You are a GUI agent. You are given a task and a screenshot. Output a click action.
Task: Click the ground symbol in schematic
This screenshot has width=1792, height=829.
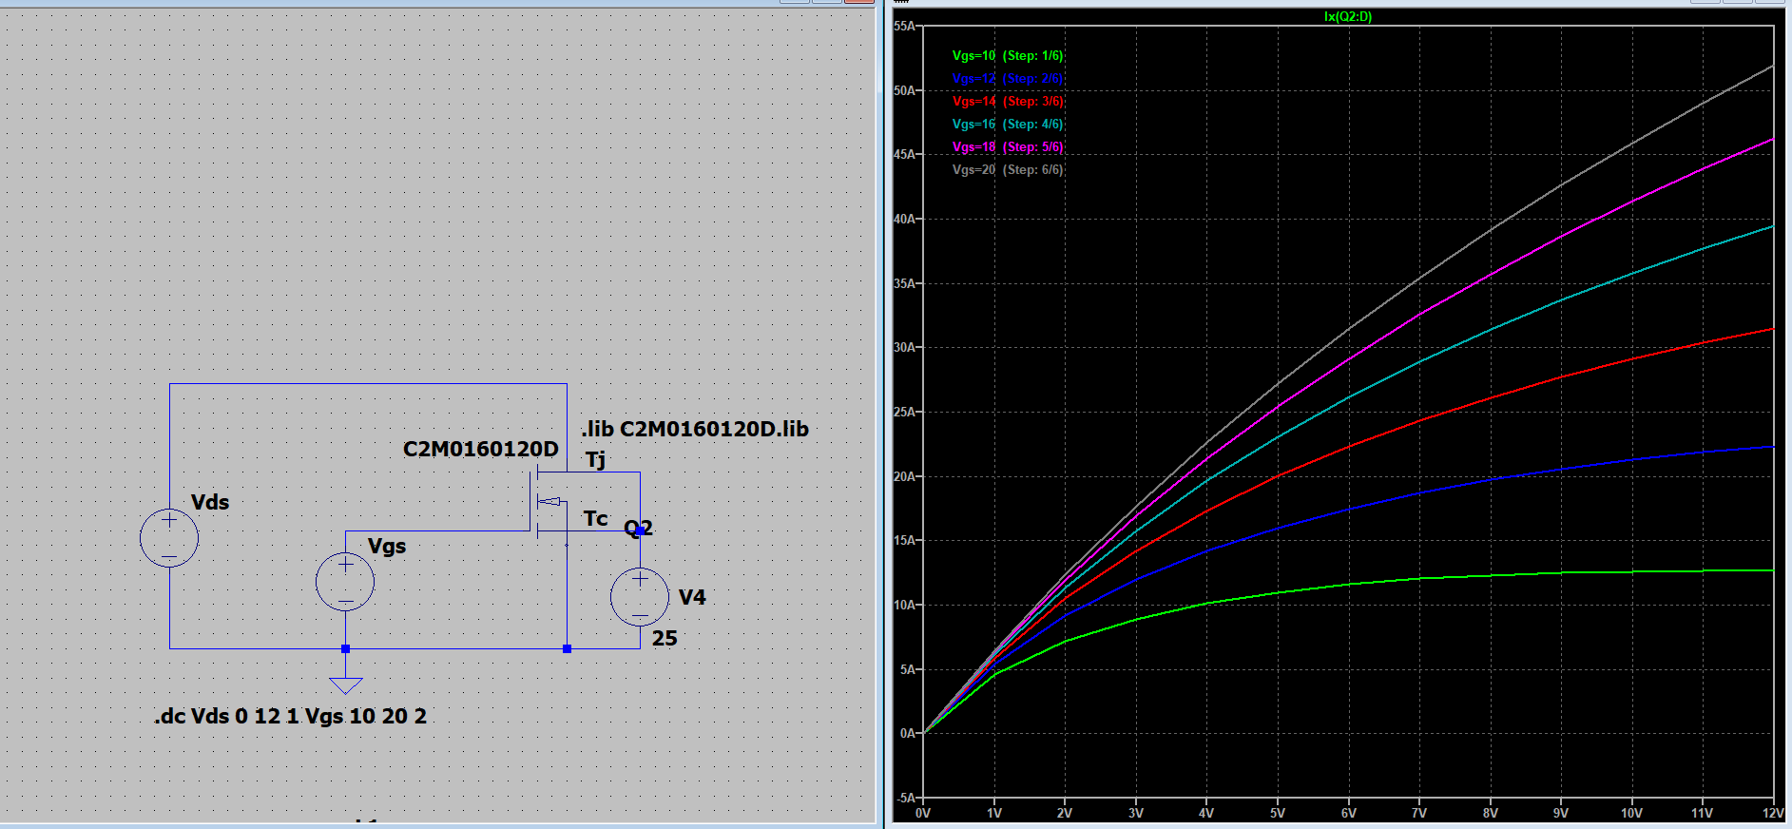[x=345, y=684]
